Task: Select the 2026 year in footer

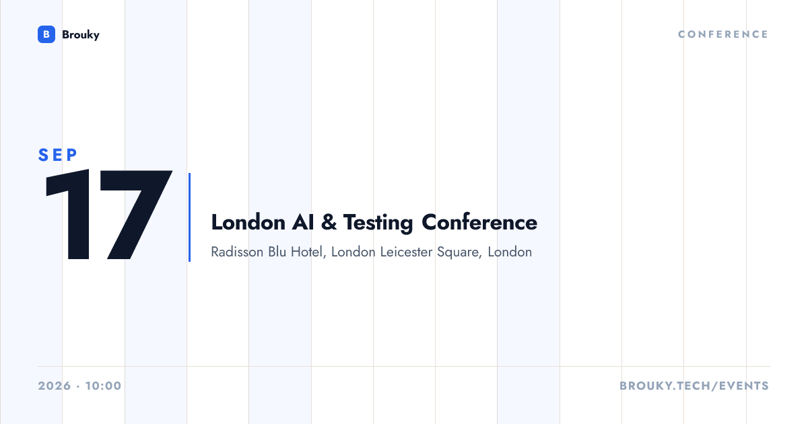Action: [55, 386]
